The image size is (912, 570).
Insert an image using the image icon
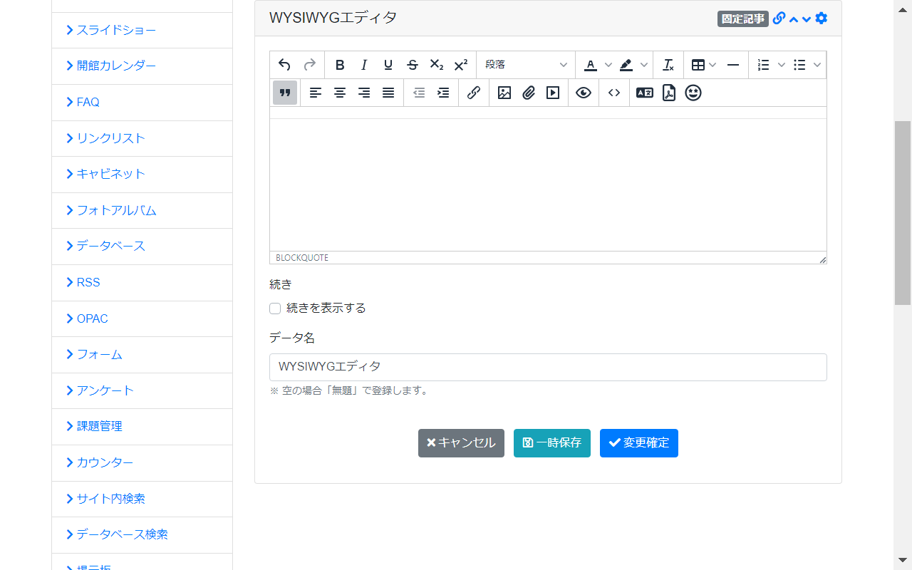coord(504,93)
